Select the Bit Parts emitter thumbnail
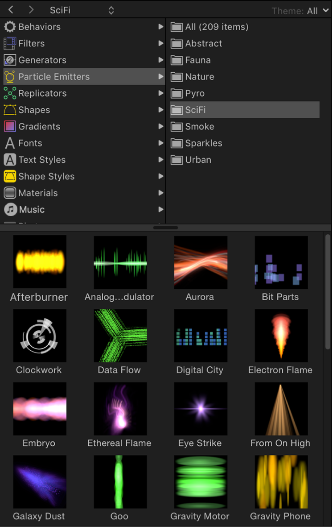 coord(281,262)
